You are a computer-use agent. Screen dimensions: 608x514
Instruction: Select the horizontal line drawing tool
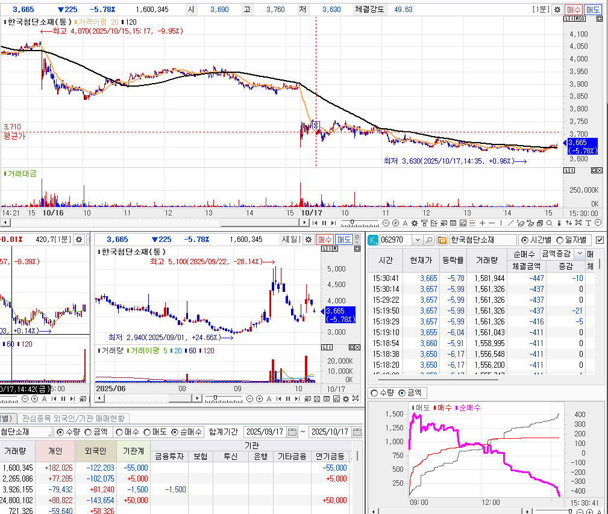point(492,223)
